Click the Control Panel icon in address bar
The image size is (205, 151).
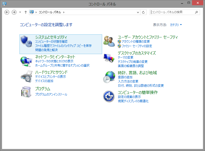coord(32,12)
